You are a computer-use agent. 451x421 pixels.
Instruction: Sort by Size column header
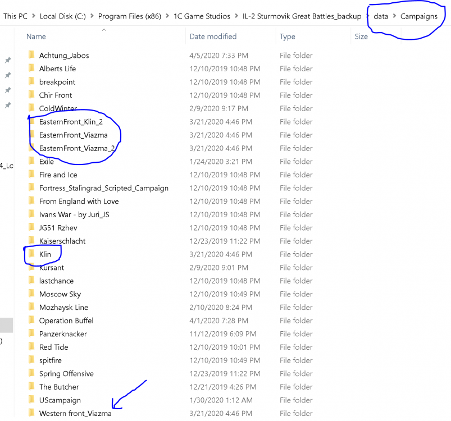click(x=361, y=36)
